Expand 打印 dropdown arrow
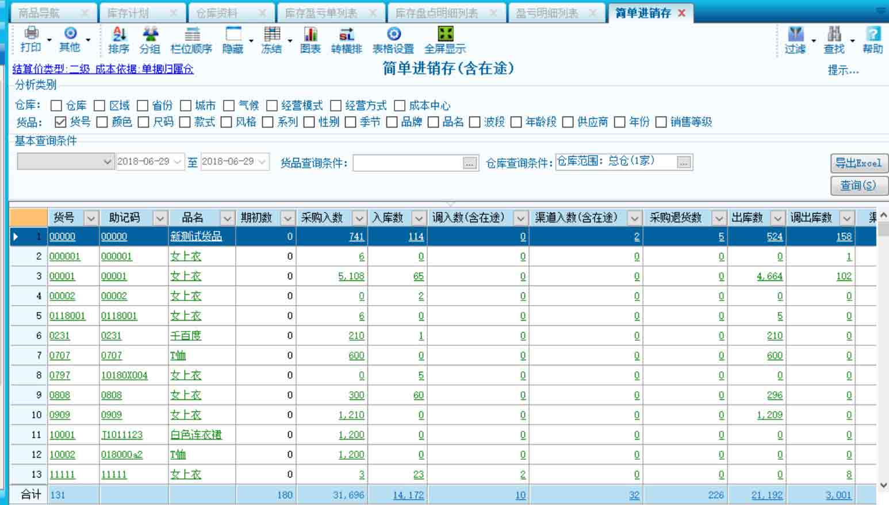The width and height of the screenshot is (889, 505). pyautogui.click(x=49, y=40)
